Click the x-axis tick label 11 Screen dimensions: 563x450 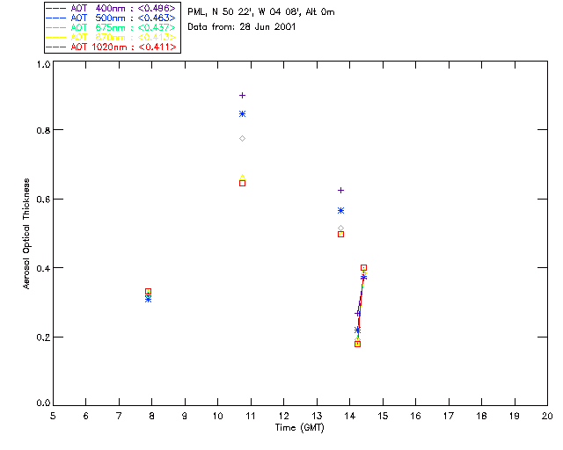(251, 416)
